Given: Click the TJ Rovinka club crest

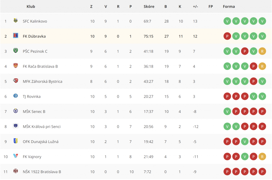Looking at the screenshot, I should 16,96.
